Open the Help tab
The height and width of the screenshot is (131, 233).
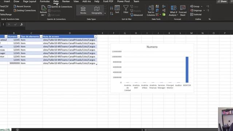97,1
